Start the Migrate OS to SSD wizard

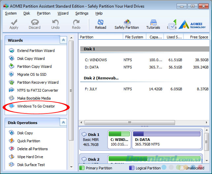pyautogui.click(x=32, y=74)
